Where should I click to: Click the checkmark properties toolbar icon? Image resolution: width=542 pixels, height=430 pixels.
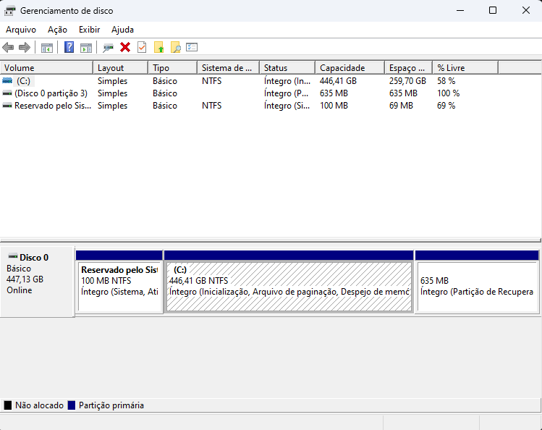tap(142, 47)
